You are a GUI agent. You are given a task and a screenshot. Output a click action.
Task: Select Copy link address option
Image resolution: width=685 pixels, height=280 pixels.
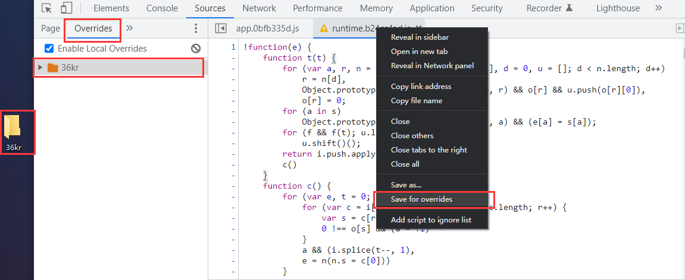click(421, 87)
